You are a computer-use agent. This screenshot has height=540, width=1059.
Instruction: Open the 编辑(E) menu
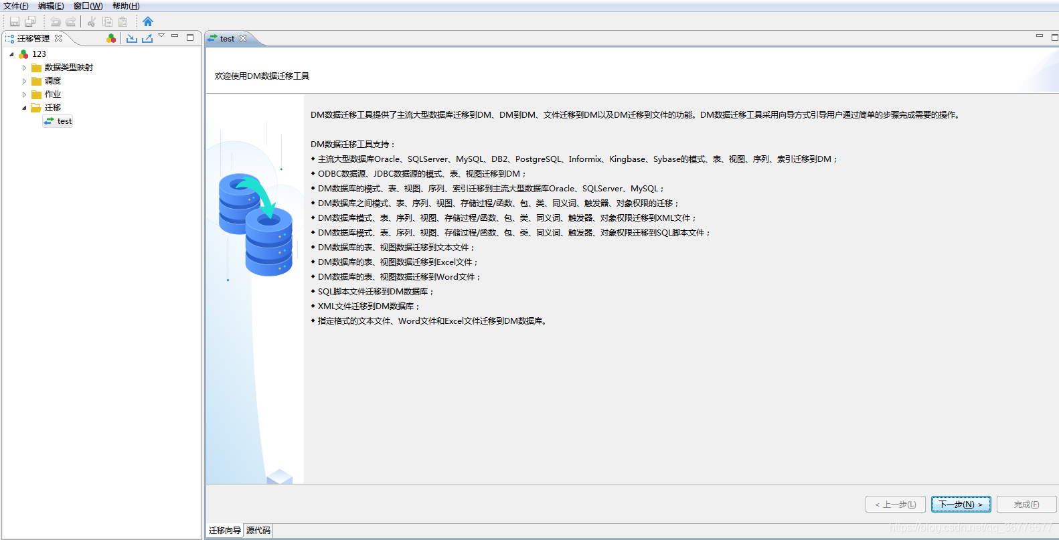(51, 6)
